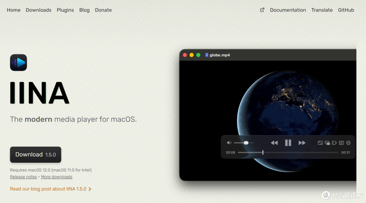The image size is (366, 203).
Task: Click the IINA app logo icon
Action: coord(18,63)
